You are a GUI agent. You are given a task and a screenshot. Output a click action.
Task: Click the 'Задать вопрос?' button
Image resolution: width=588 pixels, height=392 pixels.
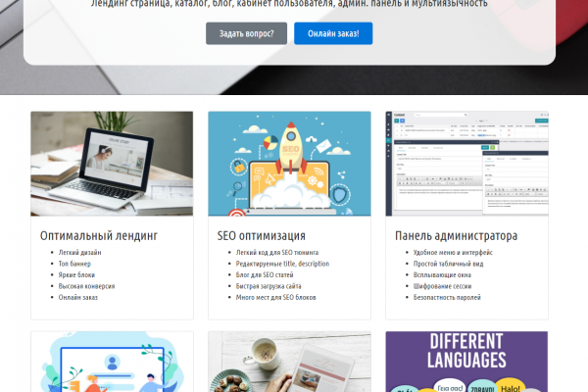point(246,33)
